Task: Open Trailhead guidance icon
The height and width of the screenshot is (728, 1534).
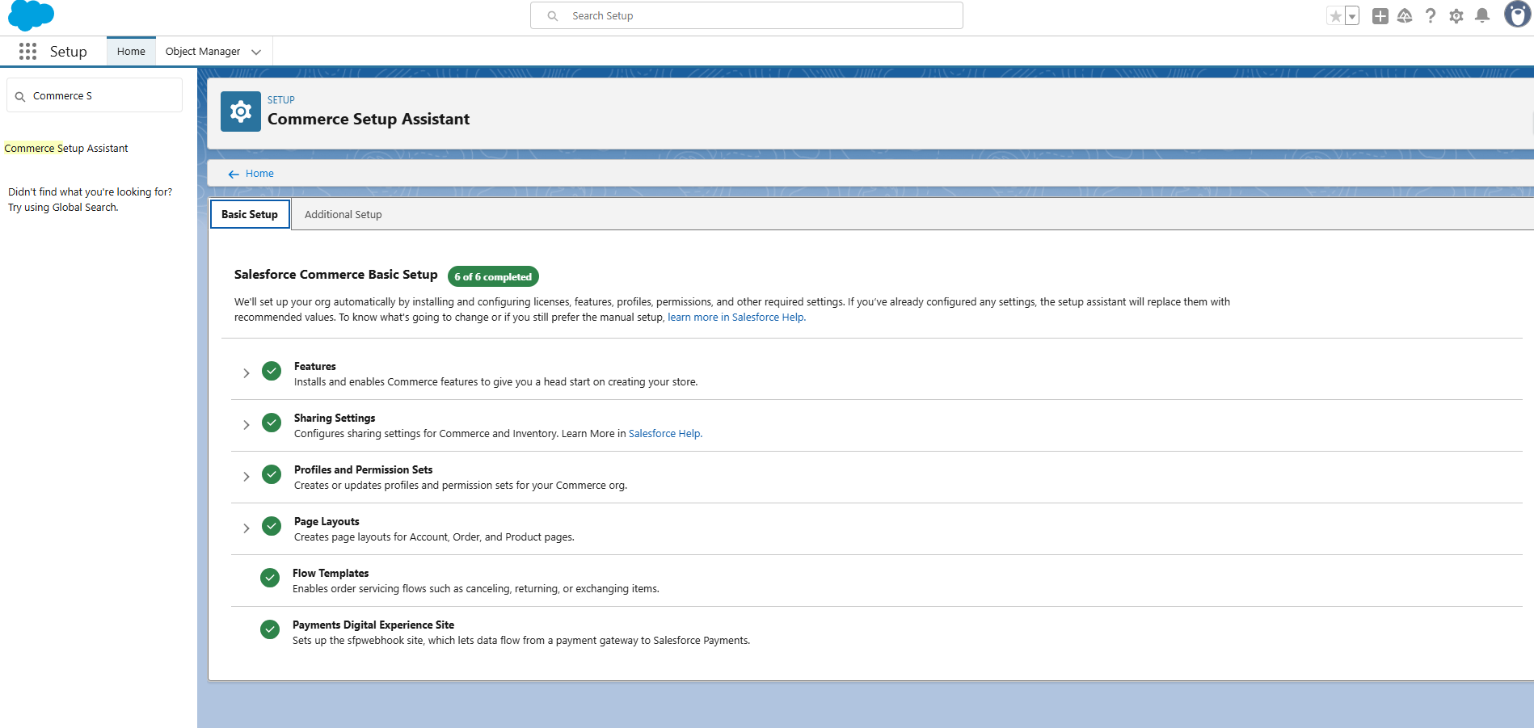Action: [x=1405, y=16]
